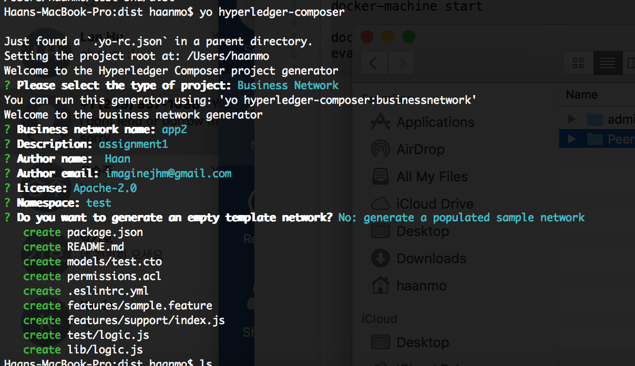The width and height of the screenshot is (635, 366).
Task: Click 'Welcome to the business network generator' line
Action: click(x=134, y=114)
